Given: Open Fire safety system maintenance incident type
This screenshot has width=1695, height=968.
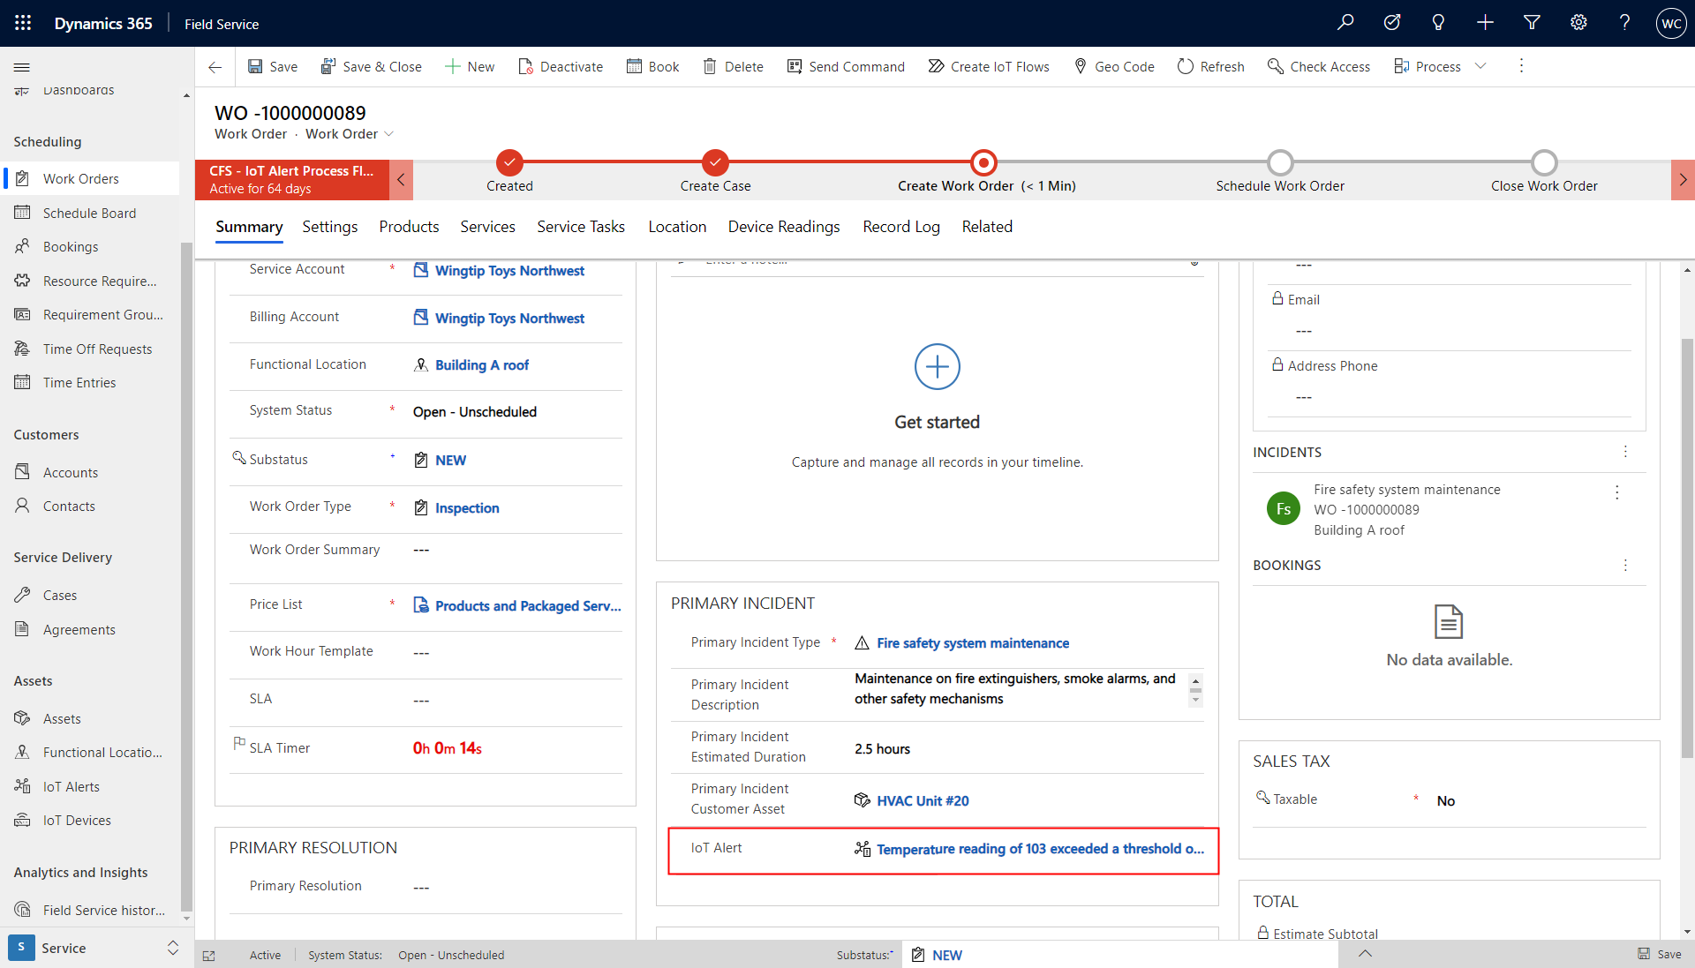Looking at the screenshot, I should (x=973, y=642).
